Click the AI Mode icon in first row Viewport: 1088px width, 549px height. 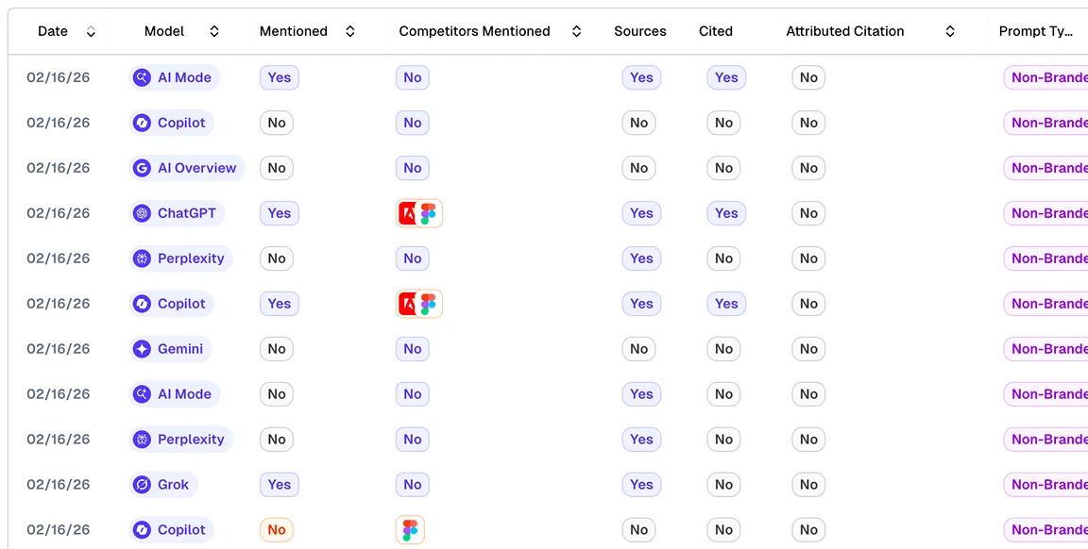click(x=142, y=77)
